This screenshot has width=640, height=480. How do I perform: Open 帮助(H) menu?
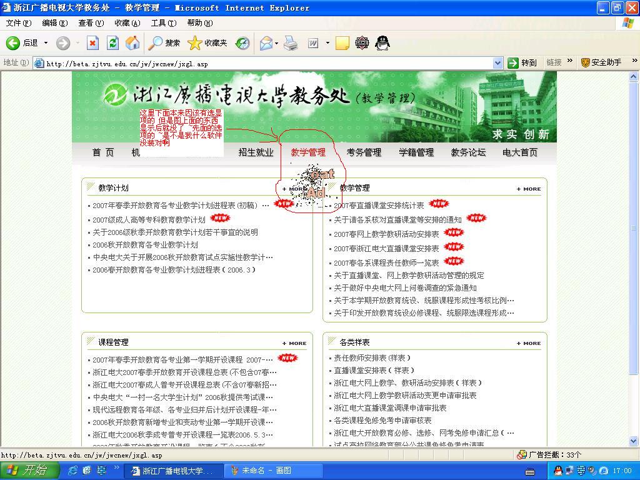point(200,23)
